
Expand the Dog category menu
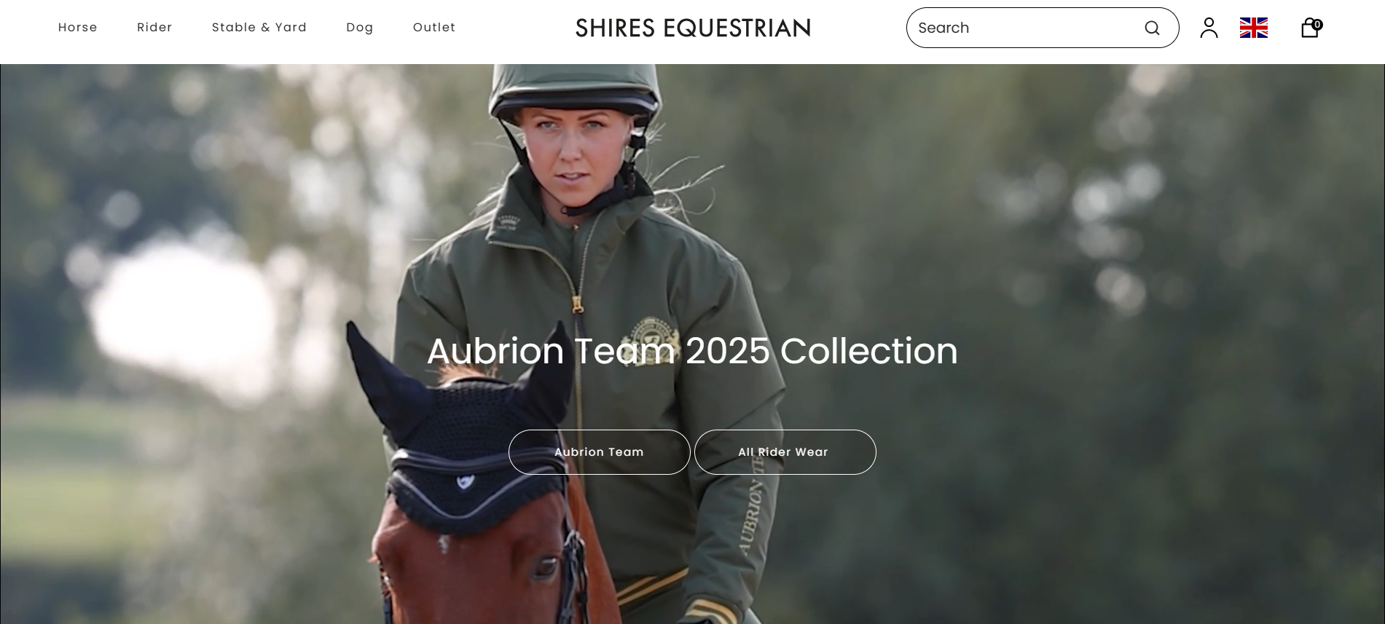click(360, 28)
